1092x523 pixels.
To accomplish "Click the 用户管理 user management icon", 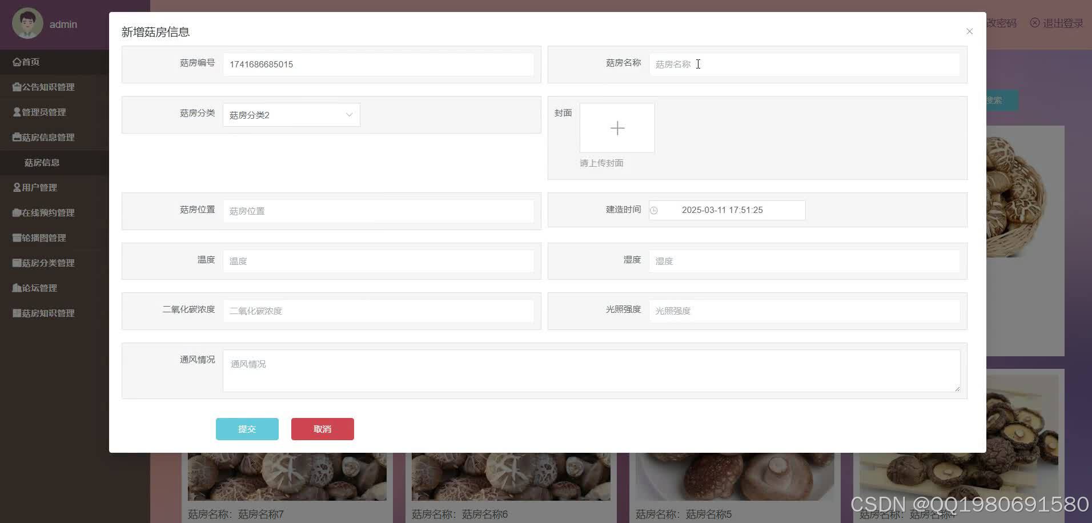I will click(x=17, y=187).
